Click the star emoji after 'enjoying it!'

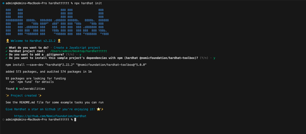98,109
